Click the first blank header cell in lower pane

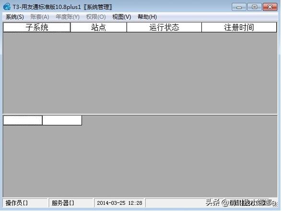tap(23, 120)
